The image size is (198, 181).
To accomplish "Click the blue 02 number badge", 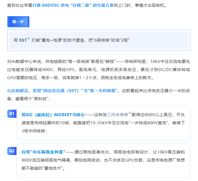I will (x=12, y=151).
